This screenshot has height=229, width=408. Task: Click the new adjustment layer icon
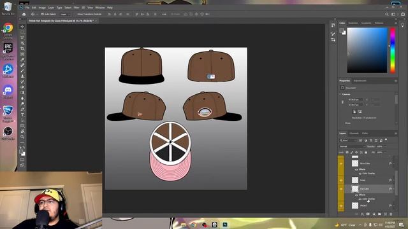(x=374, y=214)
